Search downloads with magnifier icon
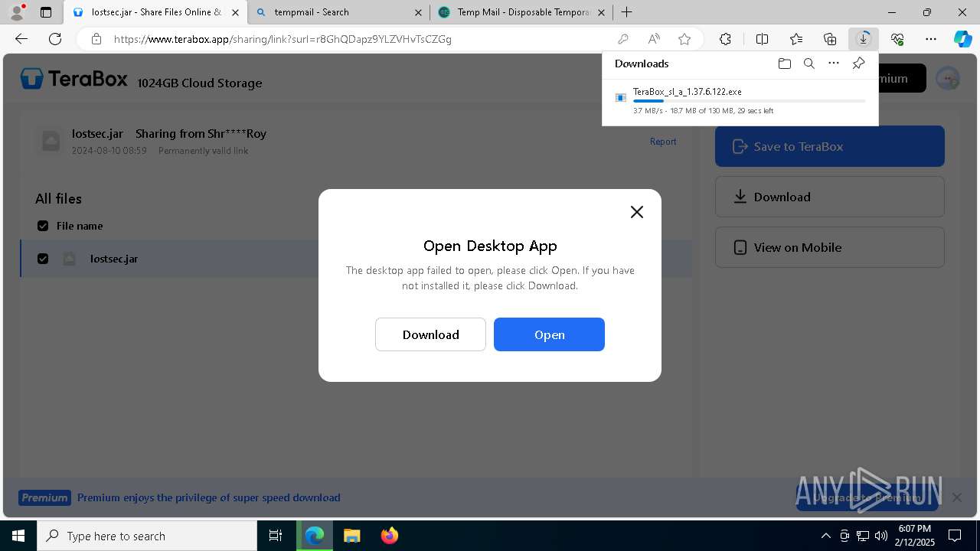Screen dimensions: 980x551 (808, 64)
